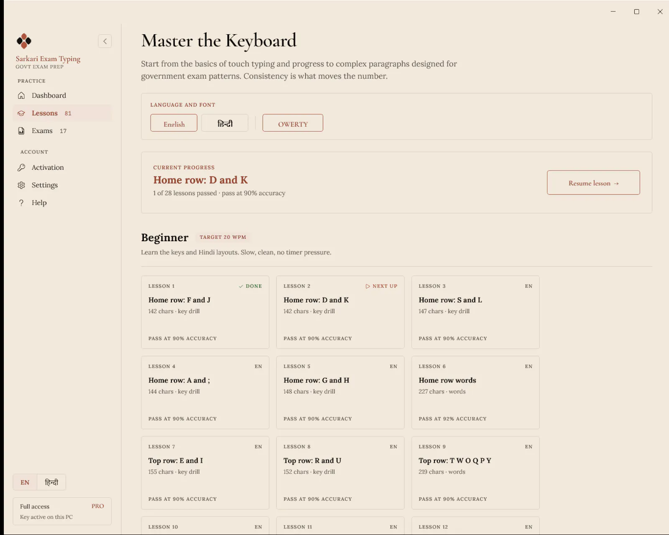Click the Beginner section heading

(165, 237)
